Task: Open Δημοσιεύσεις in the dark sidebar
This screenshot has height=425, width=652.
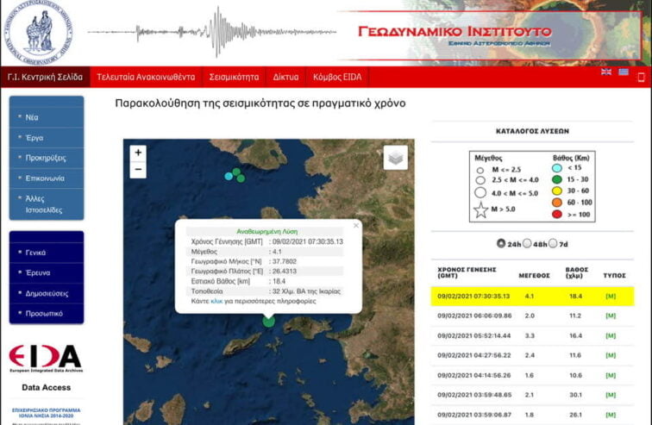Action: (x=47, y=293)
